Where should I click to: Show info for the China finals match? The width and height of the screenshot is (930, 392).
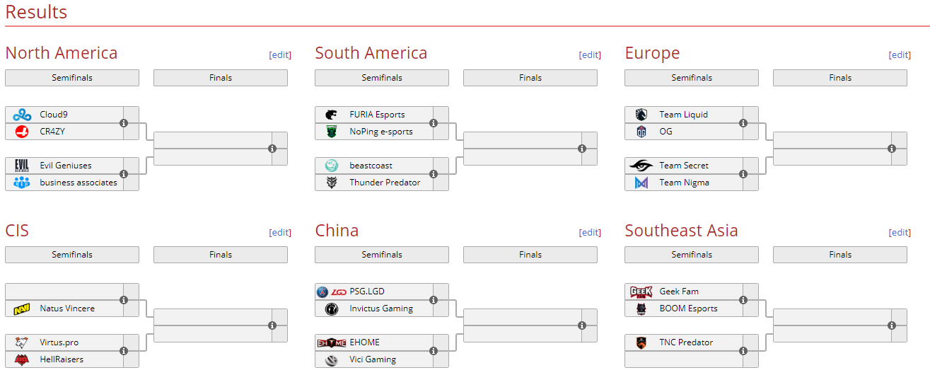pos(582,325)
